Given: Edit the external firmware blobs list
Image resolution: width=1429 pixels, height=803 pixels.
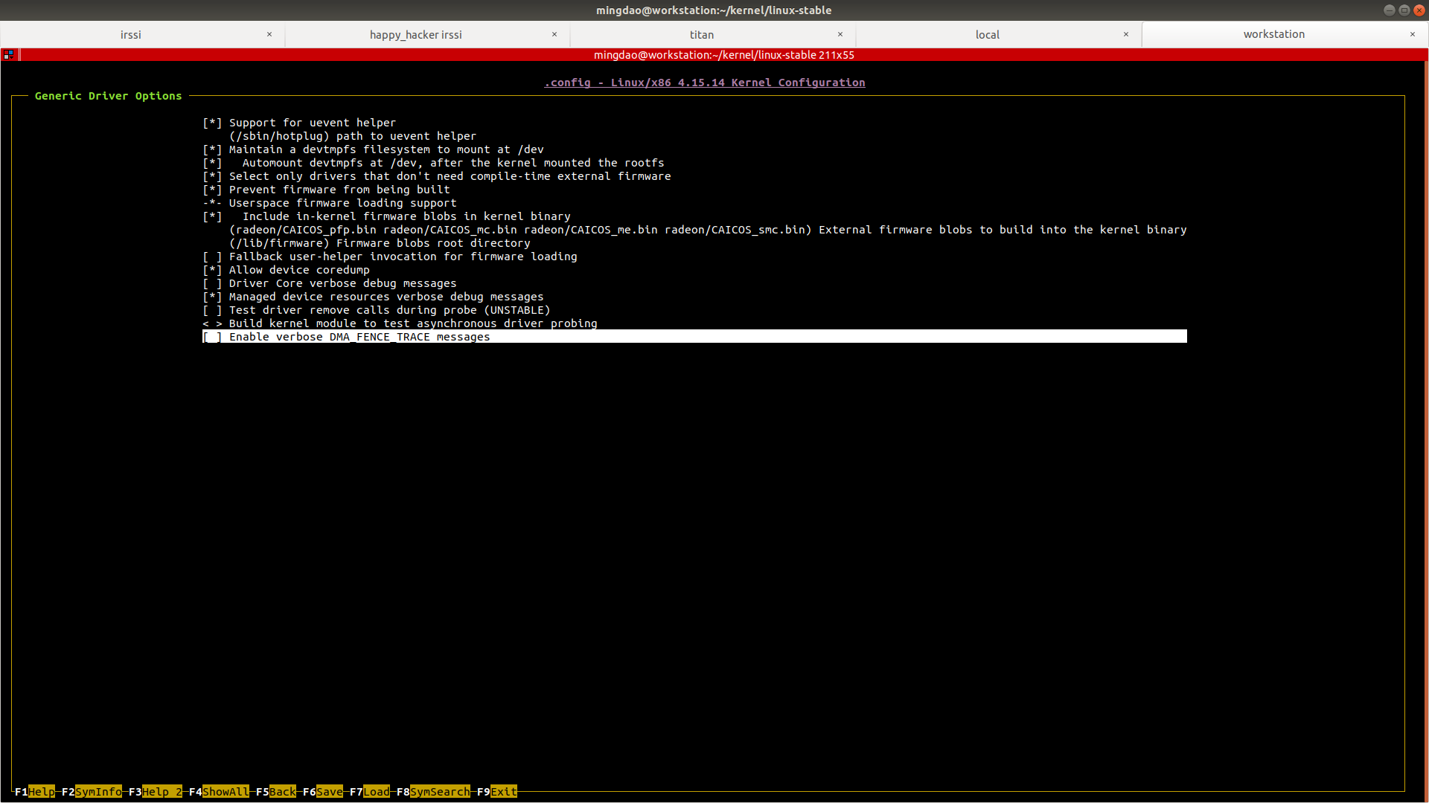Looking at the screenshot, I should 708,230.
